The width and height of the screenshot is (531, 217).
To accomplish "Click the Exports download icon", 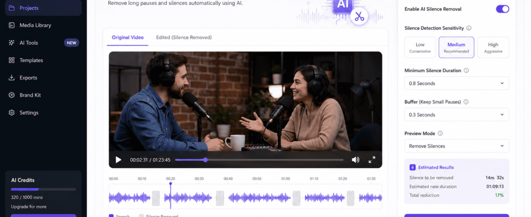I will 12,78.
